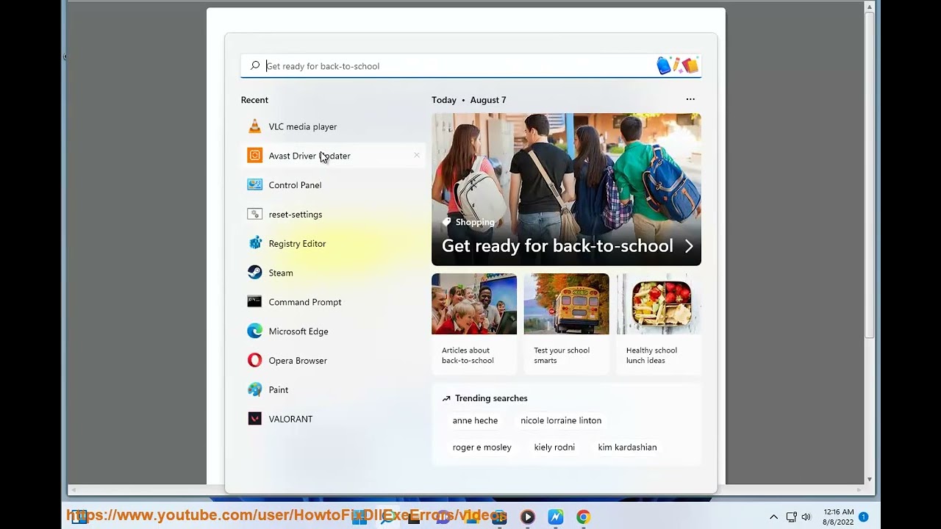Click the Command Prompt label
941x529 pixels.
[305, 302]
